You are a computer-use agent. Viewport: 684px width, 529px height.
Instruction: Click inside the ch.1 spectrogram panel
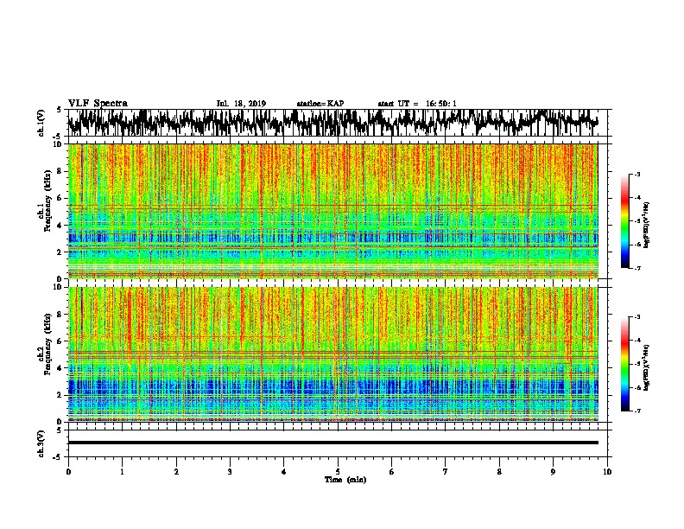point(332,211)
